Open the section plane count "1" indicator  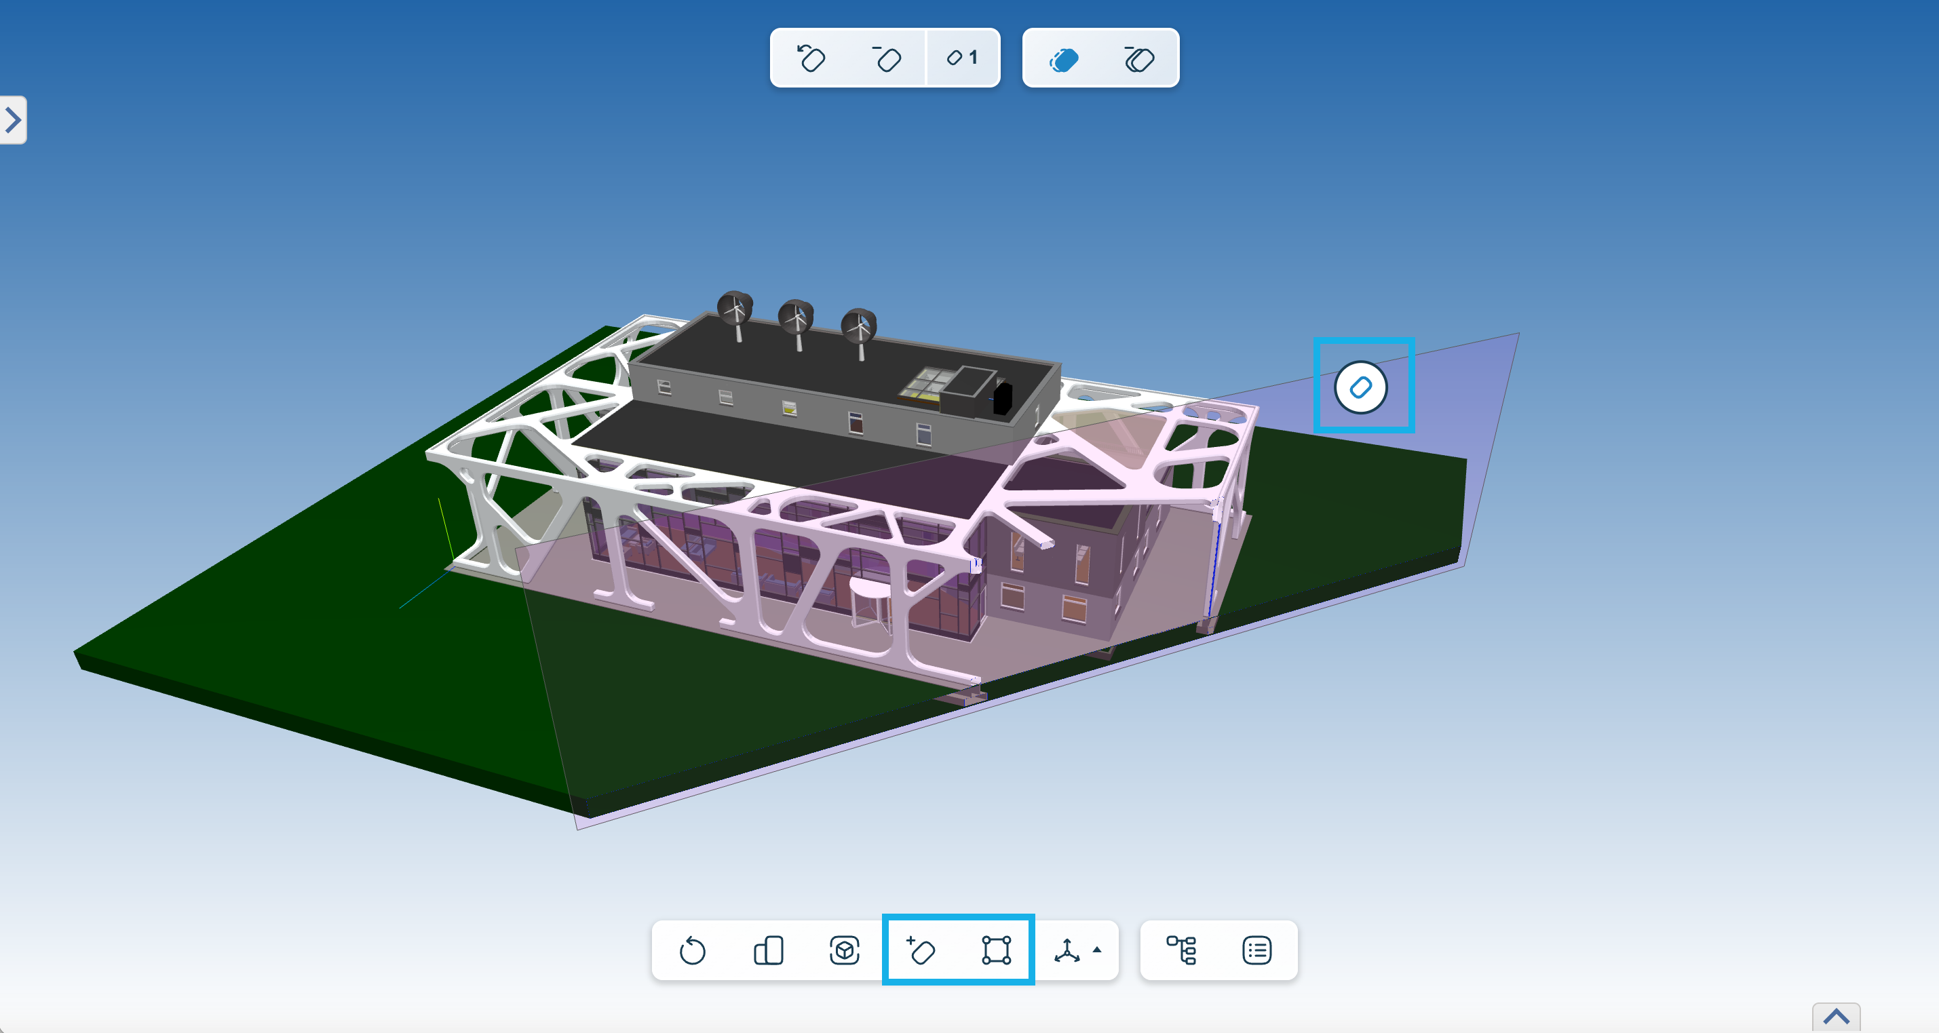tap(963, 58)
